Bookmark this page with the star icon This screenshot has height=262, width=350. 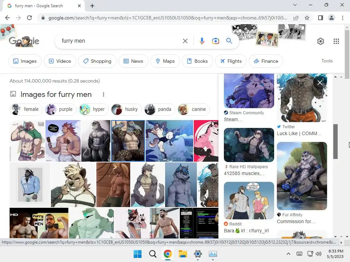click(x=307, y=18)
